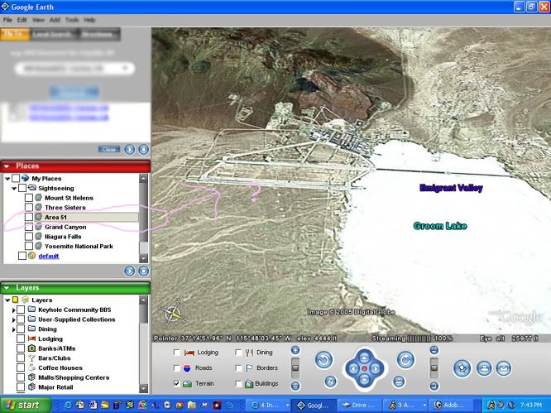Stop tour in the Places panel
Image resolution: width=551 pixels, height=413 pixels.
coord(143,271)
